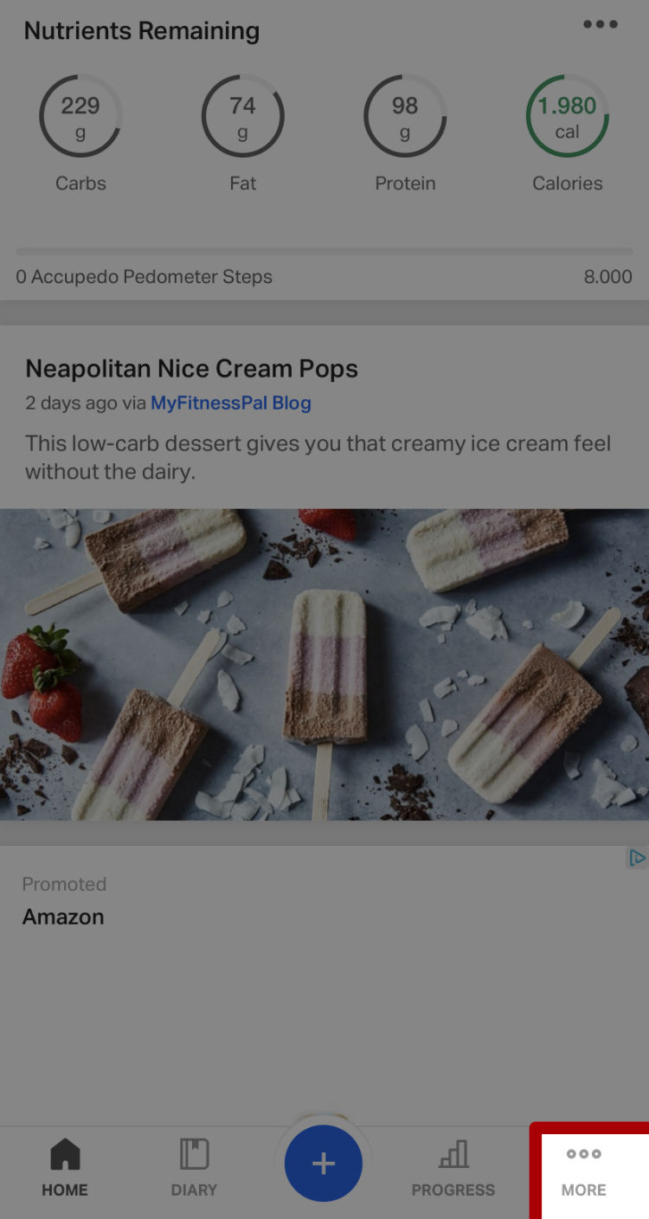This screenshot has height=1219, width=649.
Task: Tap the Carbs remaining circle
Action: [x=80, y=116]
